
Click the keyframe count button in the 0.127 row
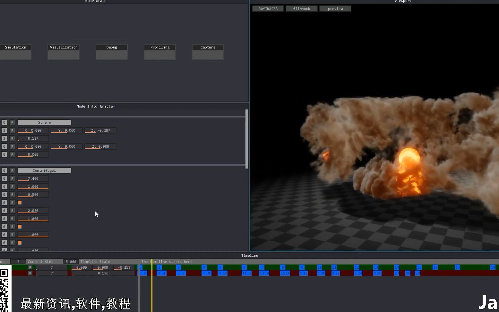4,138
